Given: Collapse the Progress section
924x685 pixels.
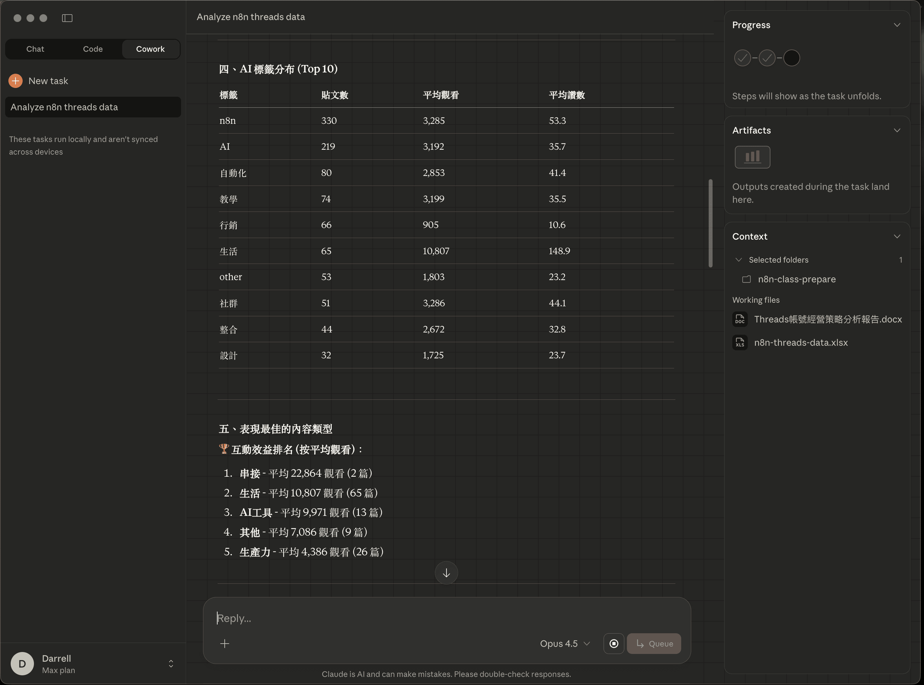Looking at the screenshot, I should 897,25.
